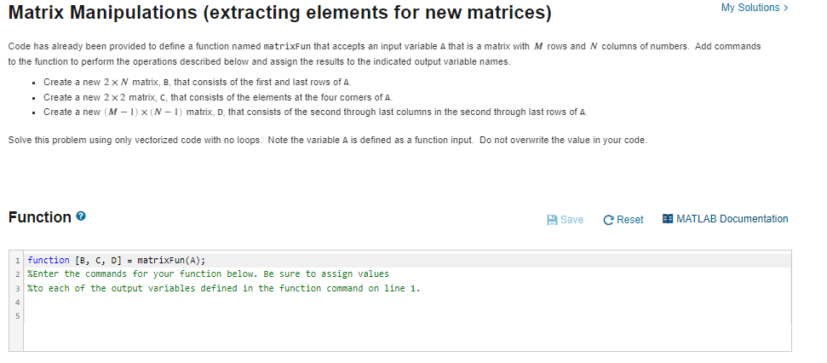Select line number 2 in the gutter
Viewport: 827px width, 363px height.
[x=17, y=274]
